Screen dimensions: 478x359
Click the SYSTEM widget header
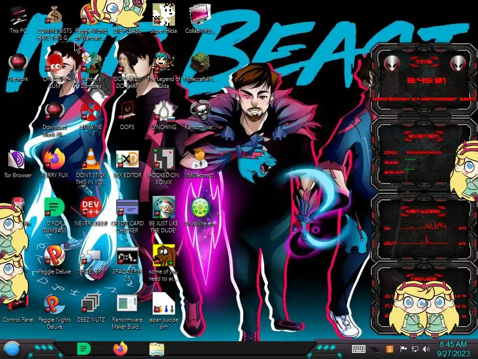[424, 136]
